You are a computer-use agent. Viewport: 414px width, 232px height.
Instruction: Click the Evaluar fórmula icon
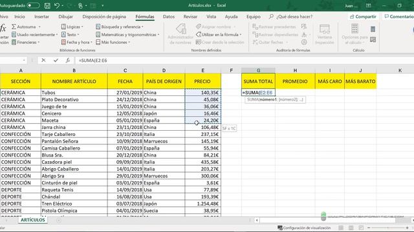point(304,42)
